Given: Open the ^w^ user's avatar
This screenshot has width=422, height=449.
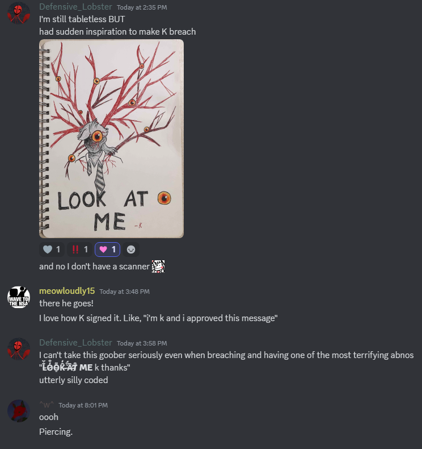Looking at the screenshot, I should (x=19, y=411).
